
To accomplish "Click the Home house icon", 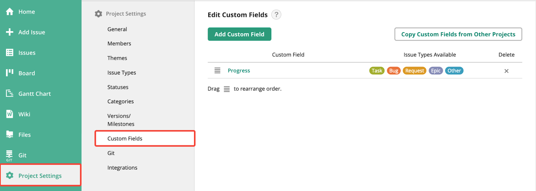I will point(10,12).
